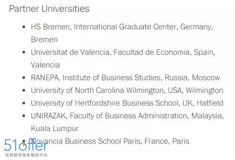Click the UNIRAZAK Faculty of Business Administration item
The image size is (235, 160).
click(127, 122)
